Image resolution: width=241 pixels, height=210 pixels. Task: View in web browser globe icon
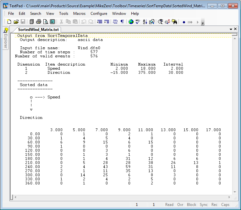131,22
